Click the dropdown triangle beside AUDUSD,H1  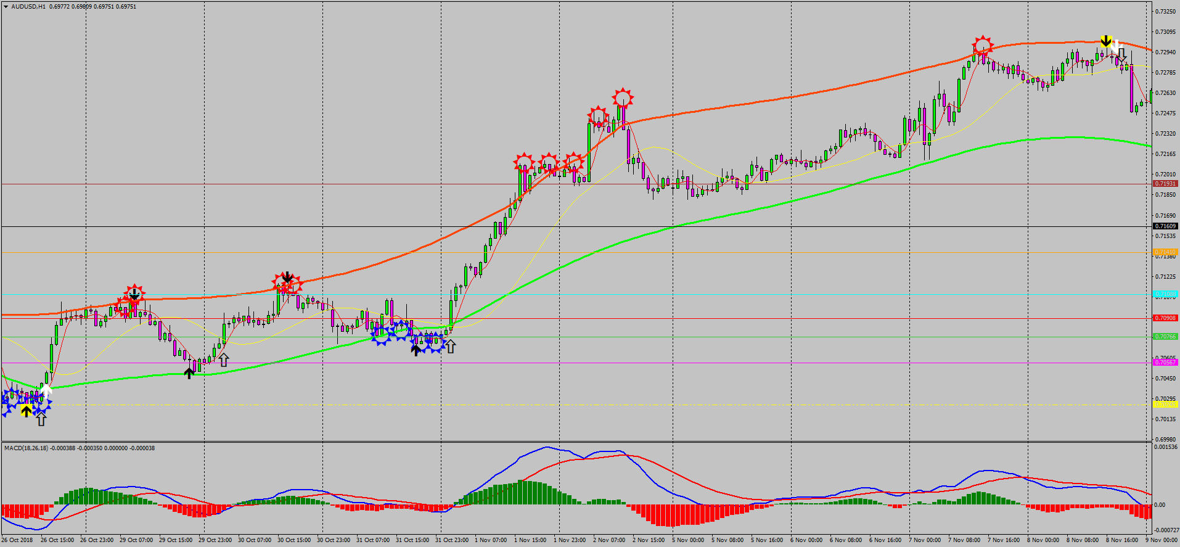coord(6,7)
